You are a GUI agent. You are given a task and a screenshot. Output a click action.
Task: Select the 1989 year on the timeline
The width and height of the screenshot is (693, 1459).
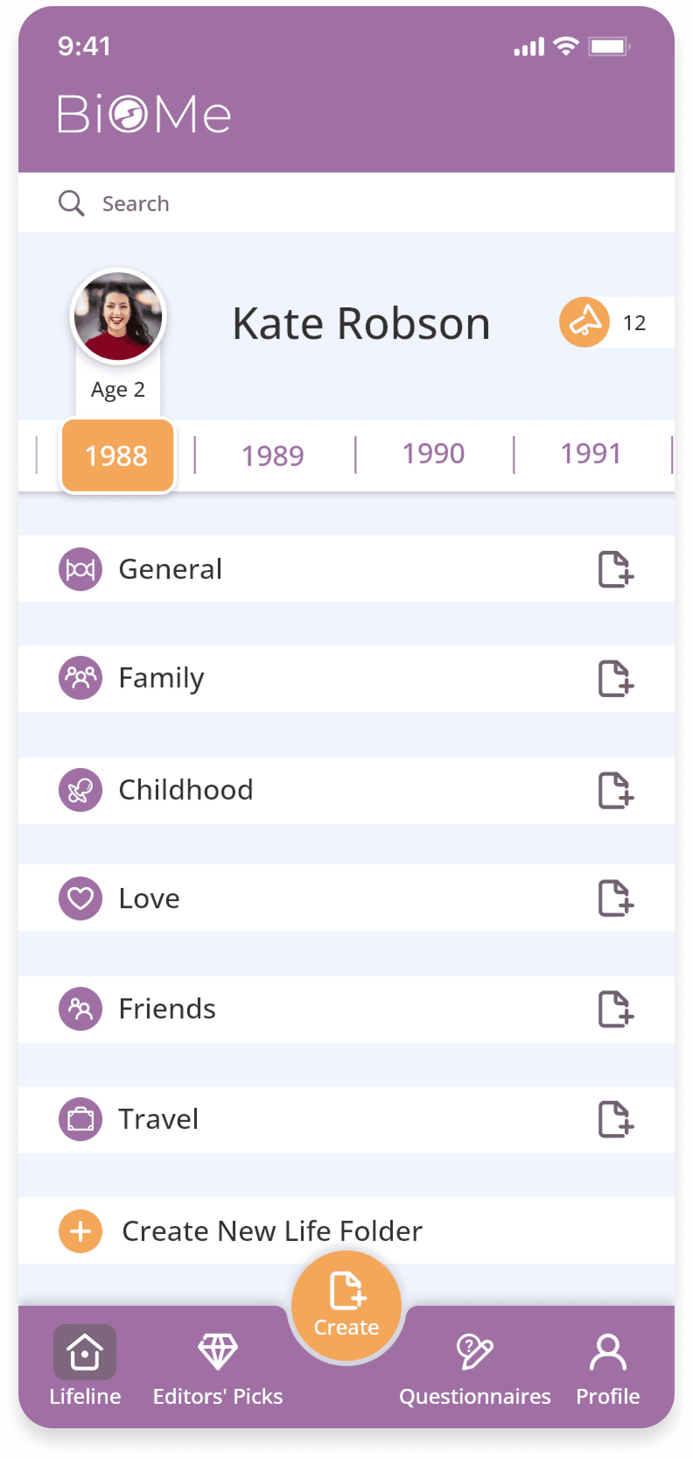pyautogui.click(x=273, y=455)
